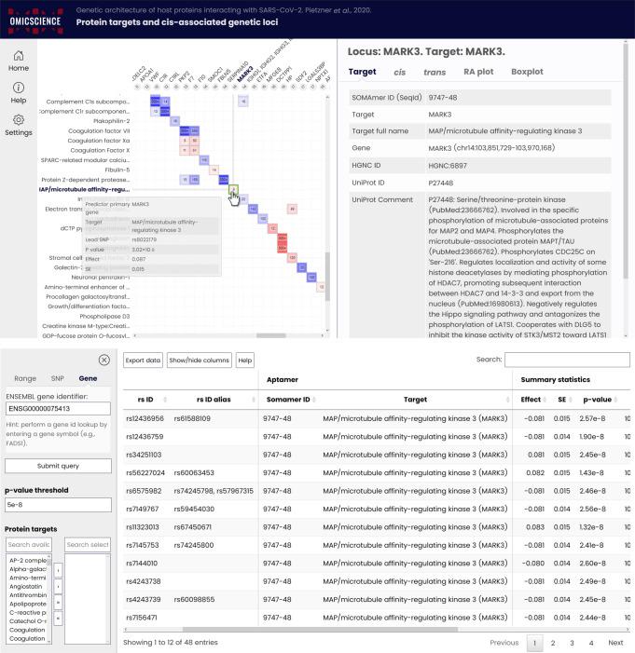Sort table by SE column
The width and height of the screenshot is (635, 653).
(x=570, y=400)
